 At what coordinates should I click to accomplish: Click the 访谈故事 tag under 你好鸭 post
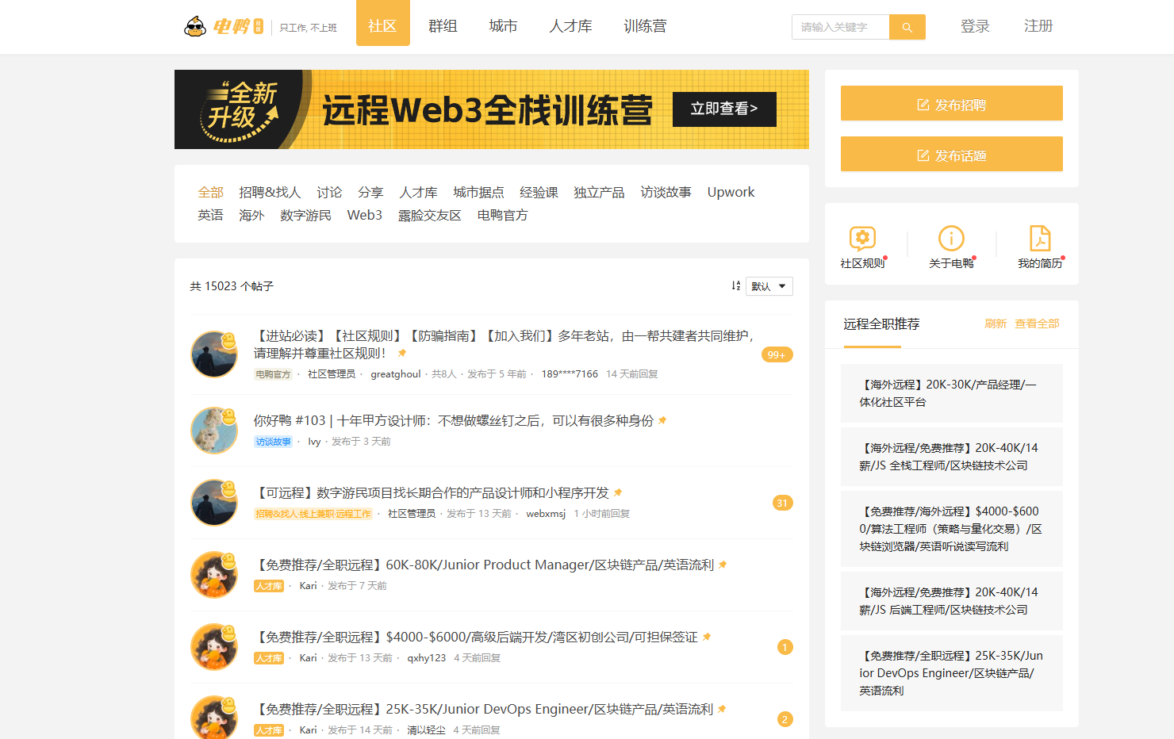(273, 442)
